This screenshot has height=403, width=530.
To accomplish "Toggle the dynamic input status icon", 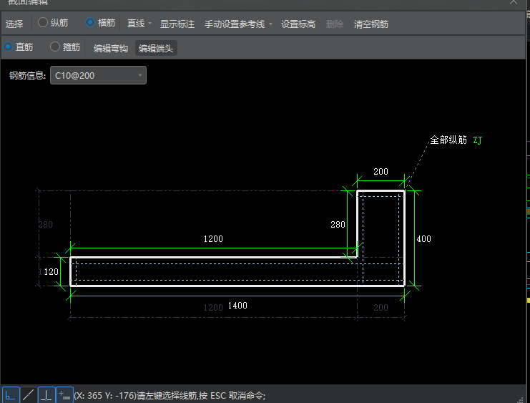I will pyautogui.click(x=64, y=394).
